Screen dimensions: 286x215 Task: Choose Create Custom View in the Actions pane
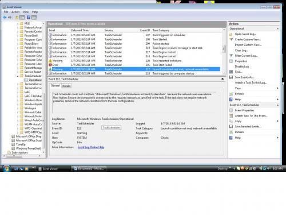point(248,40)
